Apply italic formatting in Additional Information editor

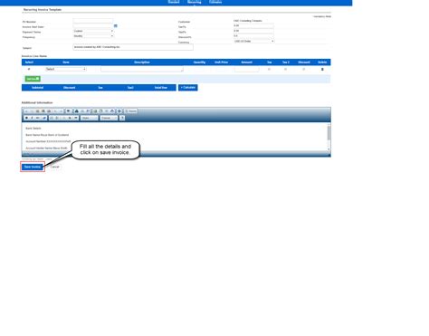pyautogui.click(x=32, y=118)
